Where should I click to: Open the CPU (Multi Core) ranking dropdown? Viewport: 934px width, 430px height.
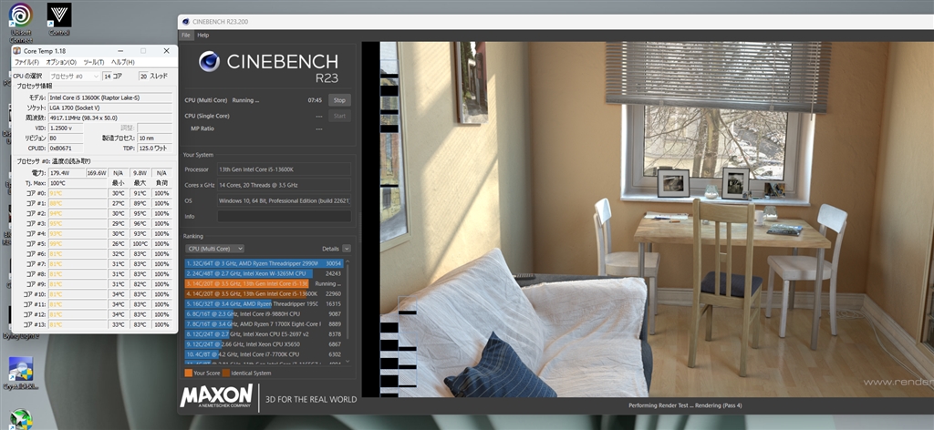[214, 249]
